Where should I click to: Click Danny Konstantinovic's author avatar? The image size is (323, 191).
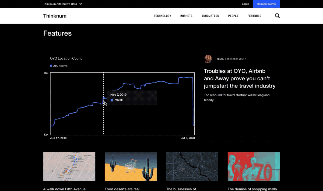tap(208, 59)
